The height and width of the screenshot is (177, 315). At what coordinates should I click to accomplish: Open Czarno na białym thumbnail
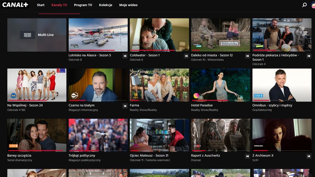click(98, 85)
